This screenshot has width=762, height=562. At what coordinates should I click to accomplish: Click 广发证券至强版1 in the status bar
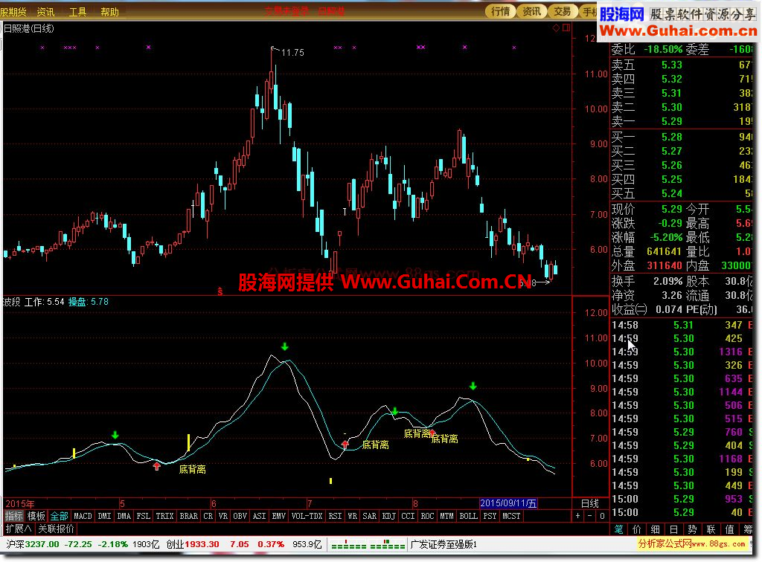(444, 544)
